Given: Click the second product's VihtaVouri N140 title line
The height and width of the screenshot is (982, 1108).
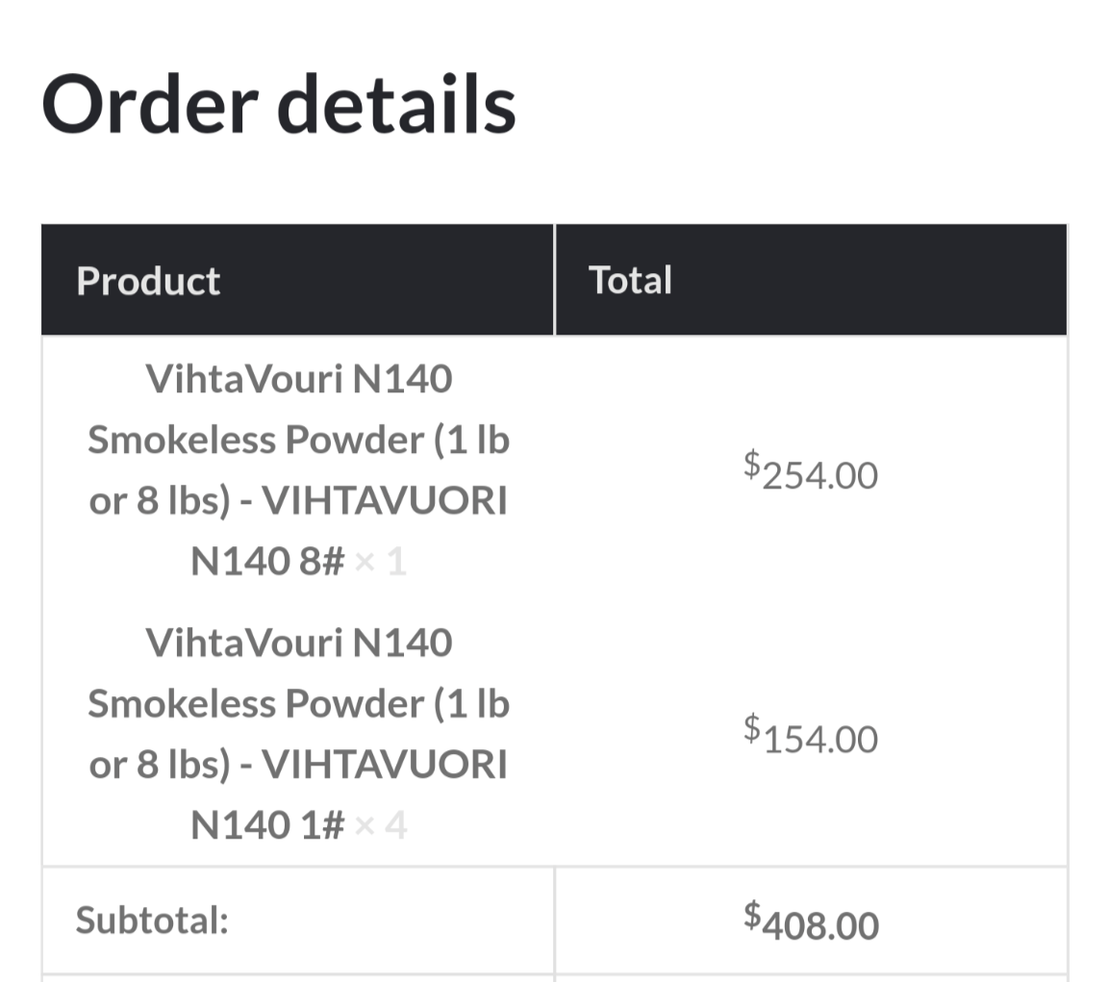Looking at the screenshot, I should point(299,642).
